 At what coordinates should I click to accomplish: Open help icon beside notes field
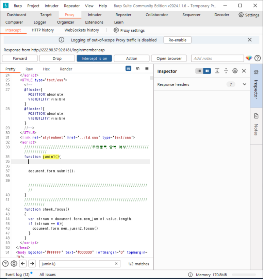258,58
